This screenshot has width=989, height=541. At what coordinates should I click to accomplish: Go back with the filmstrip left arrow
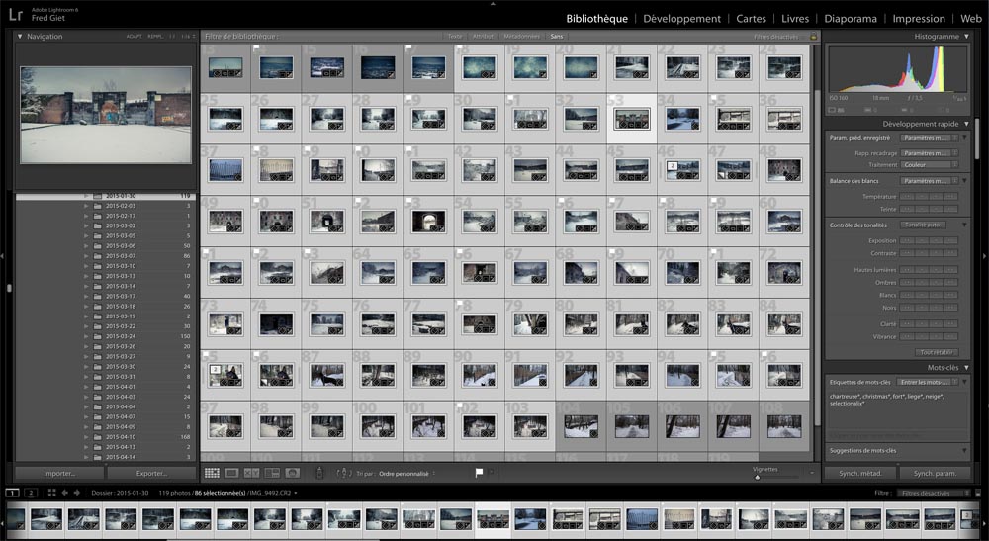coord(65,492)
